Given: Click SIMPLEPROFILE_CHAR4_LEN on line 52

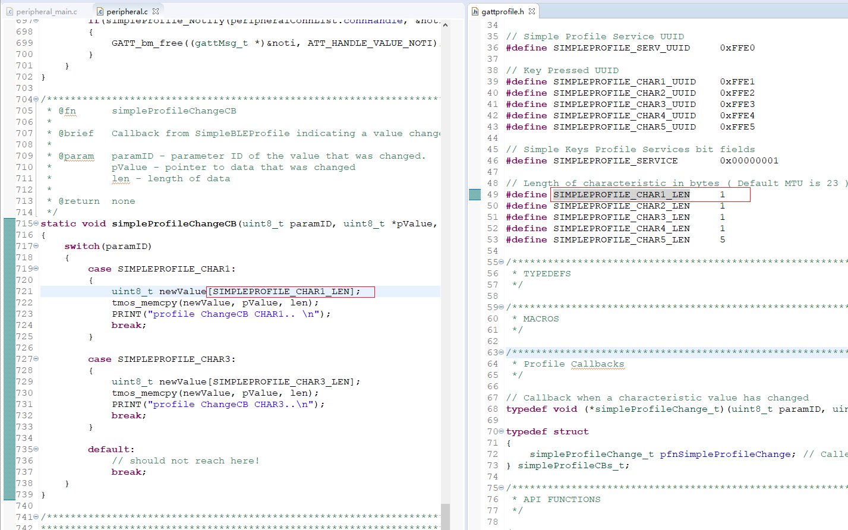Looking at the screenshot, I should point(622,228).
